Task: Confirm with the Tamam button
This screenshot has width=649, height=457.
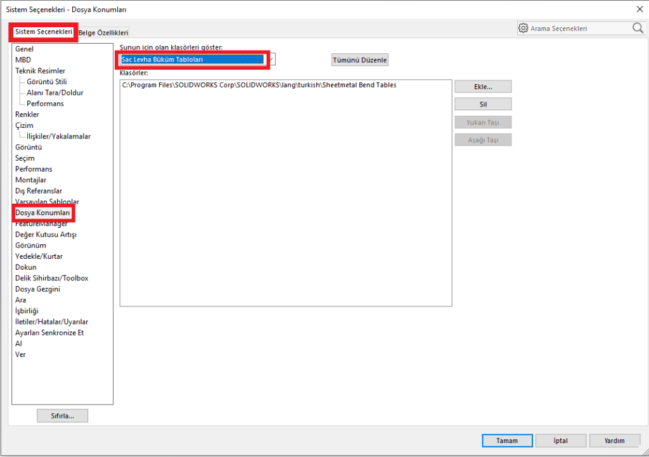Action: 506,441
